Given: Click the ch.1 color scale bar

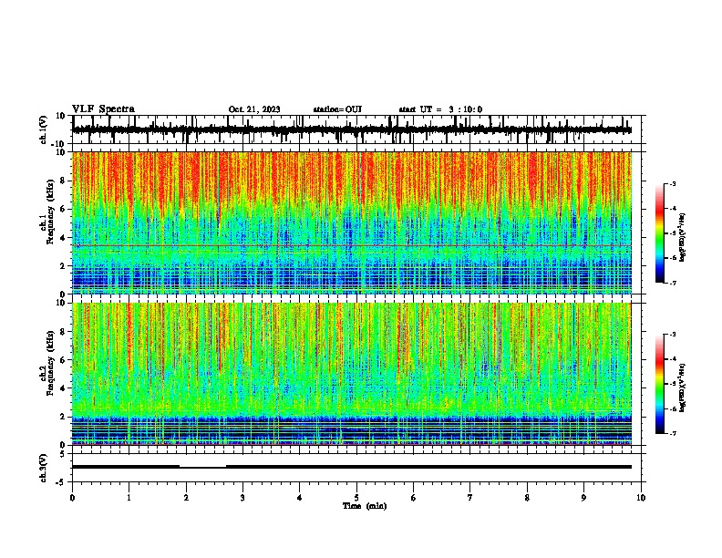Looking at the screenshot, I should click(x=659, y=233).
